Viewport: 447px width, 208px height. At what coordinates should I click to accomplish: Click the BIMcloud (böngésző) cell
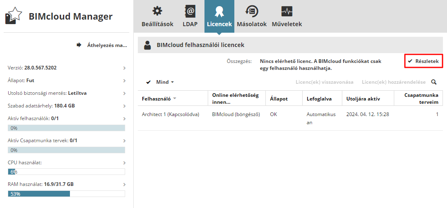[236, 114]
